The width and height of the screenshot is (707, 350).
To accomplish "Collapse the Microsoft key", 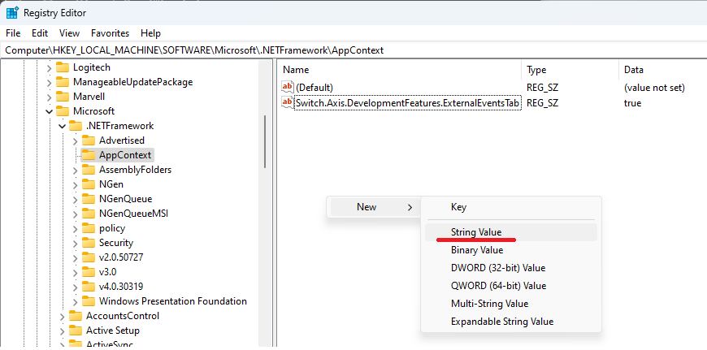I will click(49, 111).
